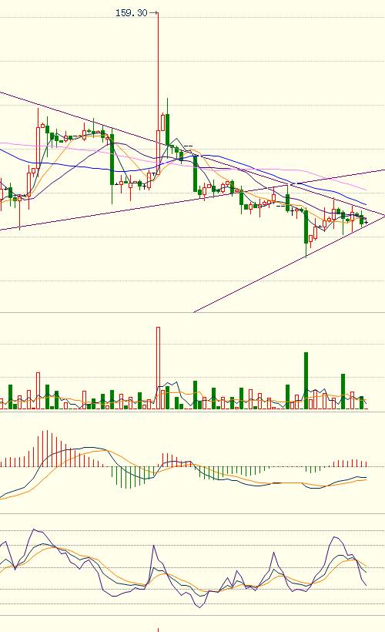This screenshot has width=385, height=632.
Task: Select the second-tallest green volume bar near the right
Action: [x=343, y=392]
